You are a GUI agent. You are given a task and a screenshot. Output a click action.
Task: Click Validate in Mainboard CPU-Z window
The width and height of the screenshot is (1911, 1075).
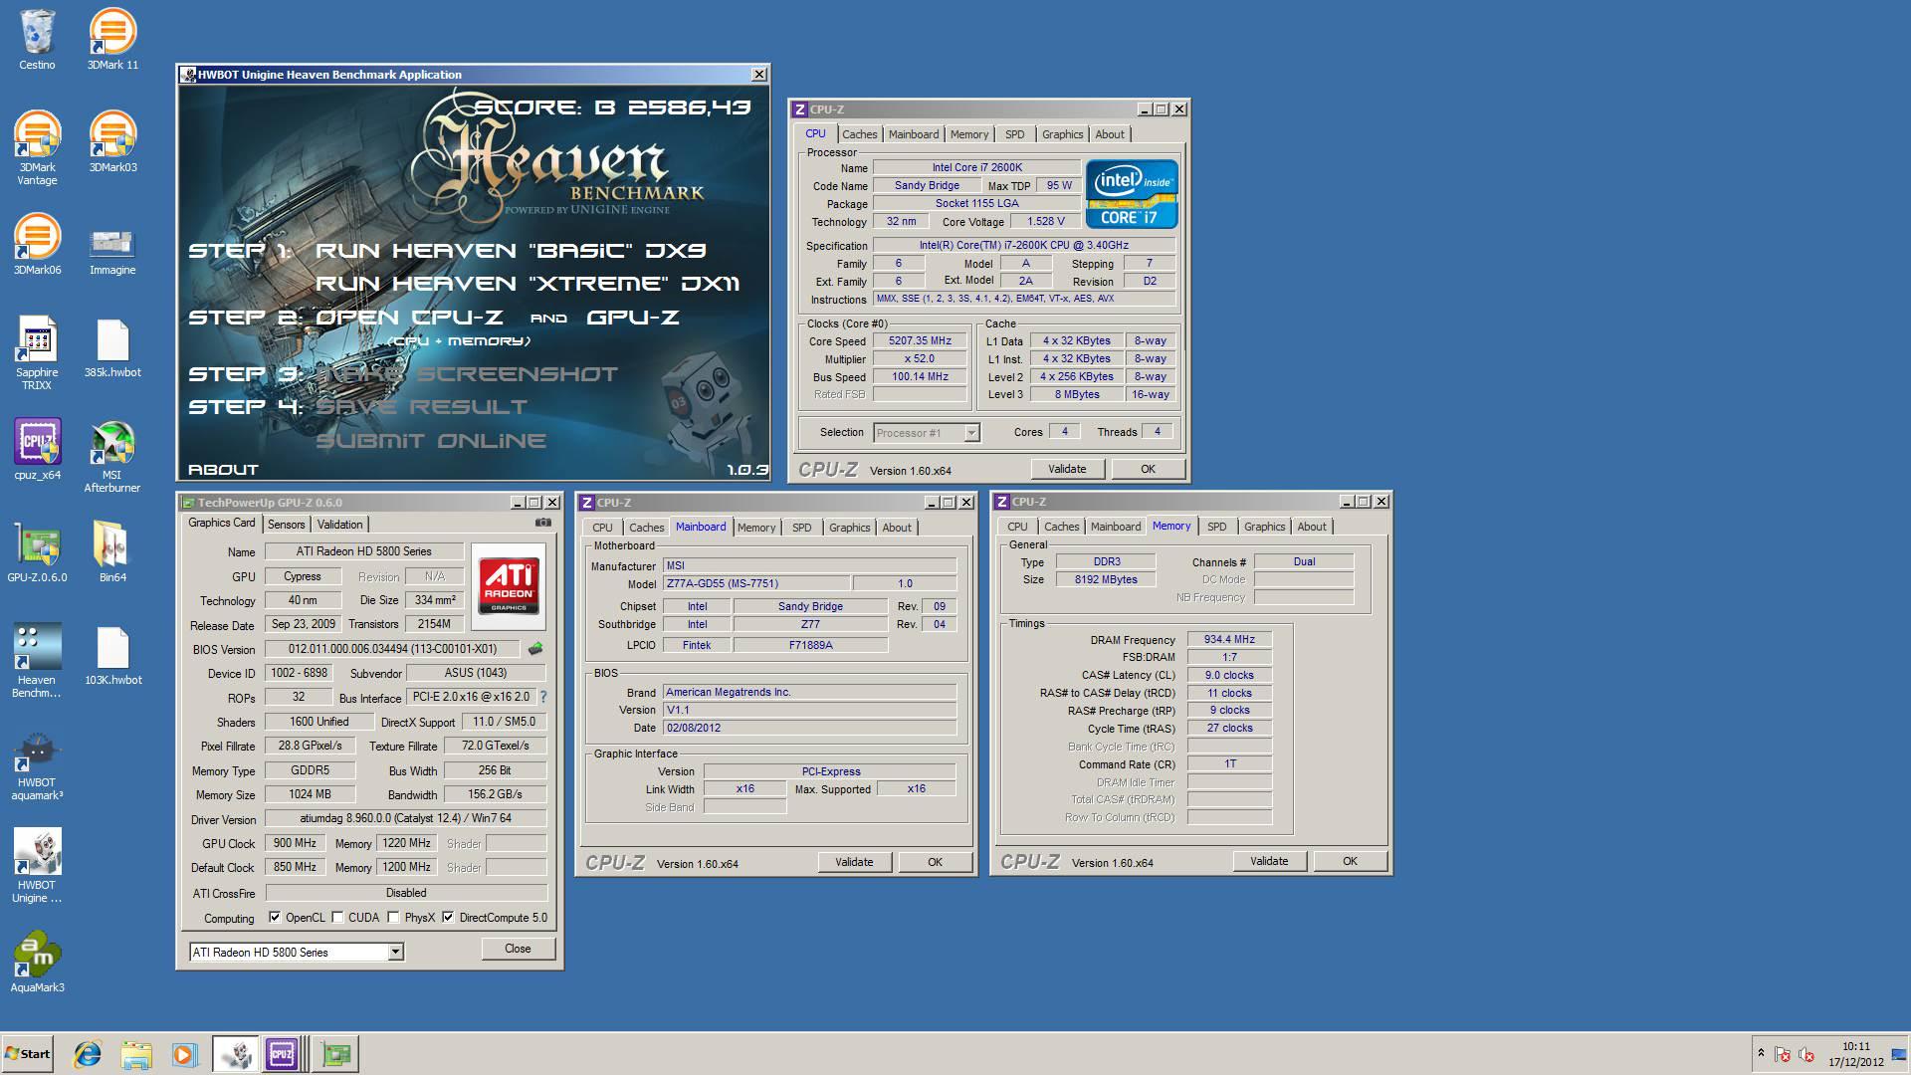[854, 862]
